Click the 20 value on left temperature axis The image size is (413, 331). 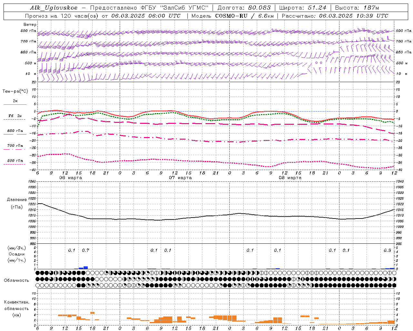pos(34,82)
